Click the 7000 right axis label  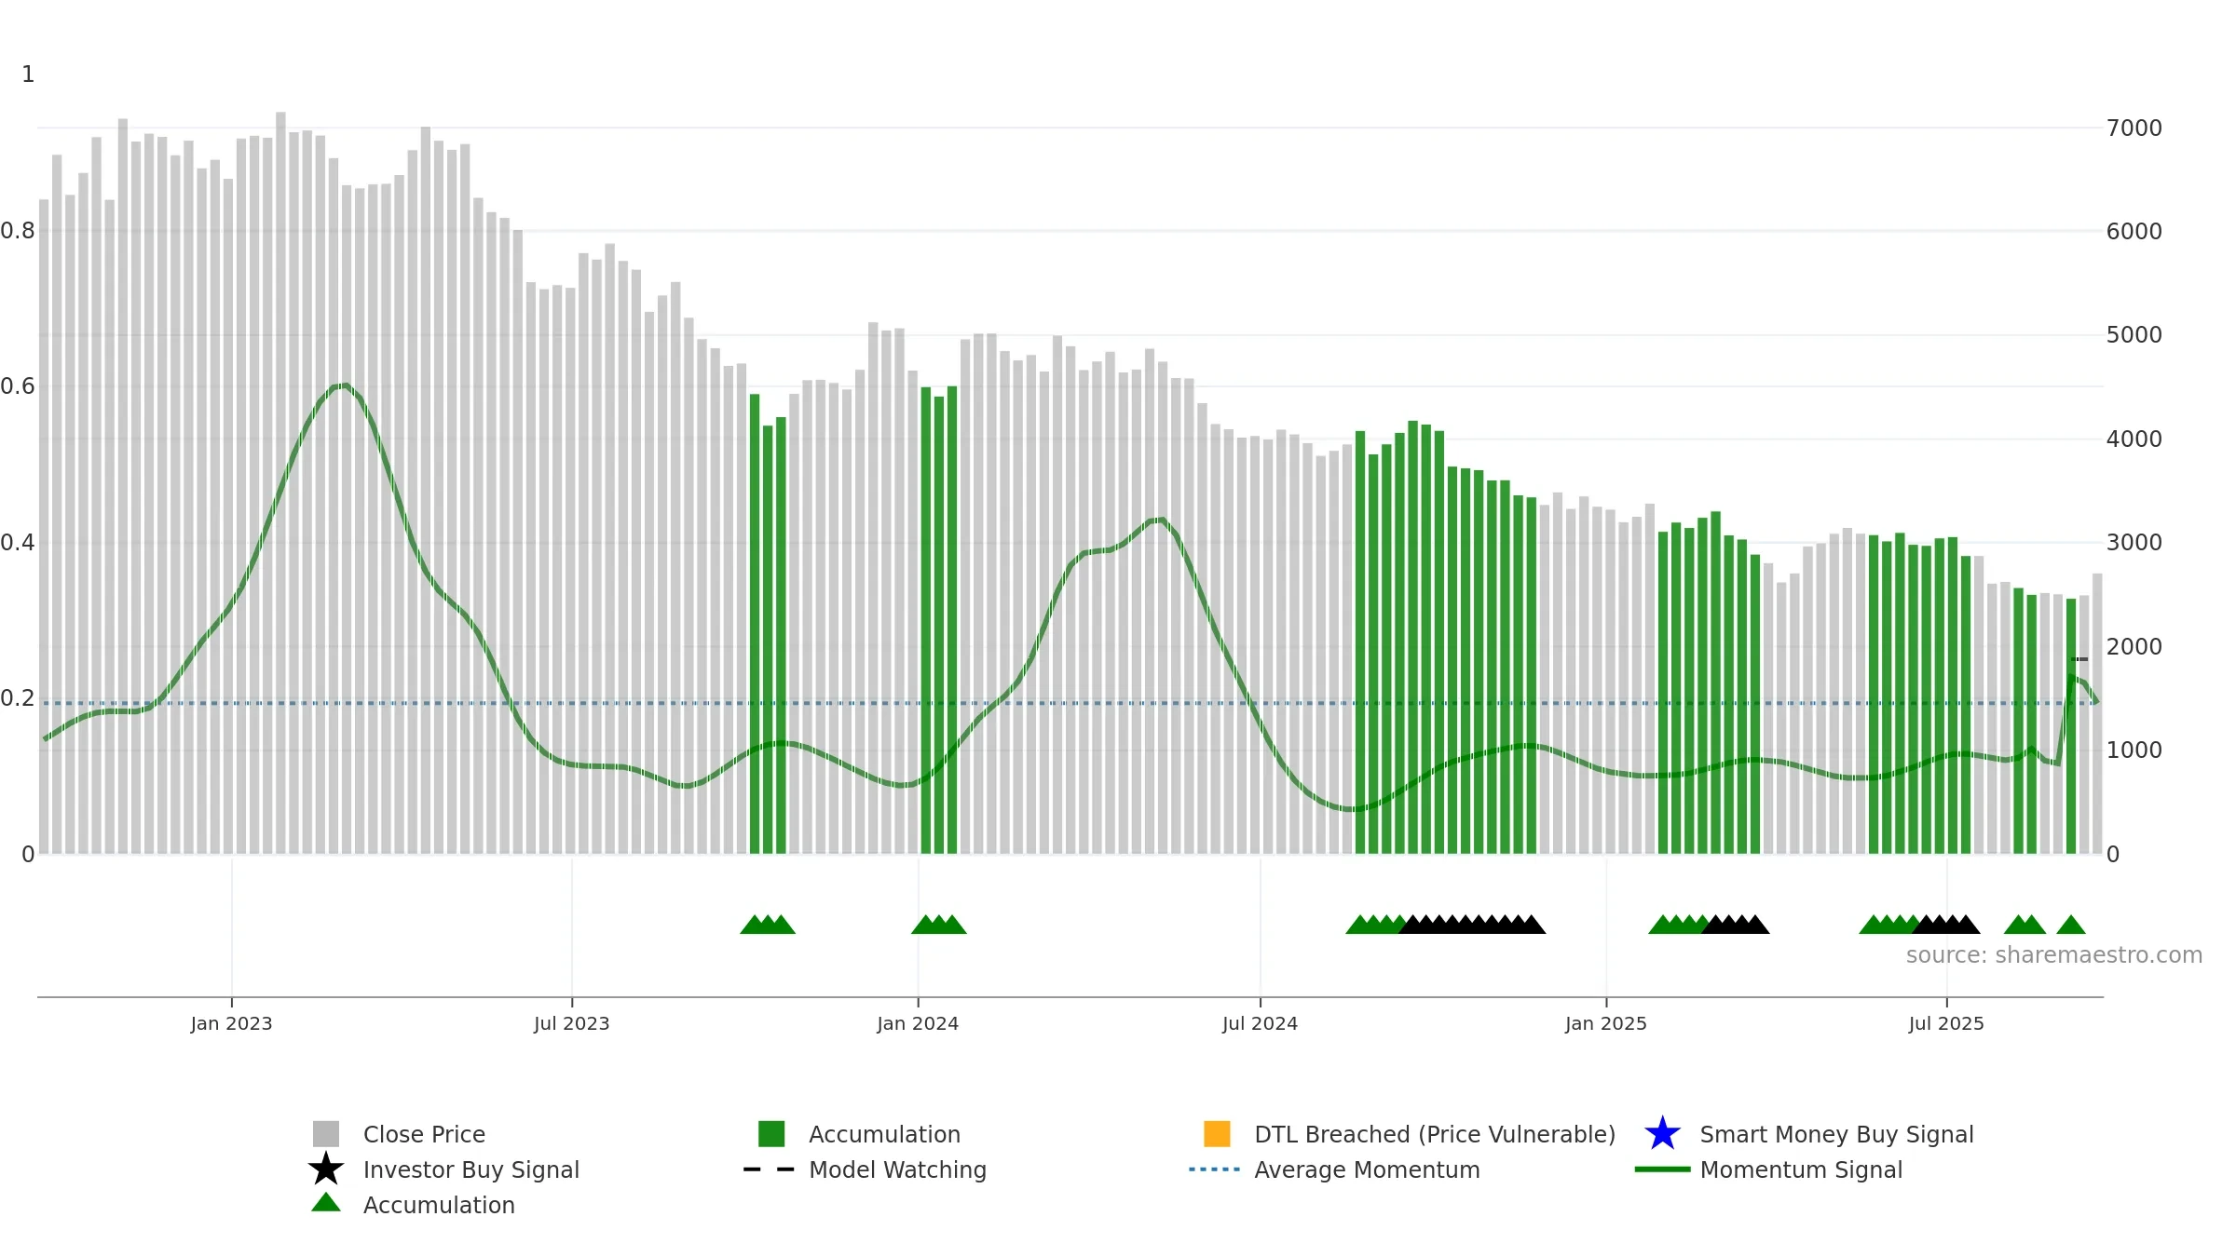tap(2134, 128)
